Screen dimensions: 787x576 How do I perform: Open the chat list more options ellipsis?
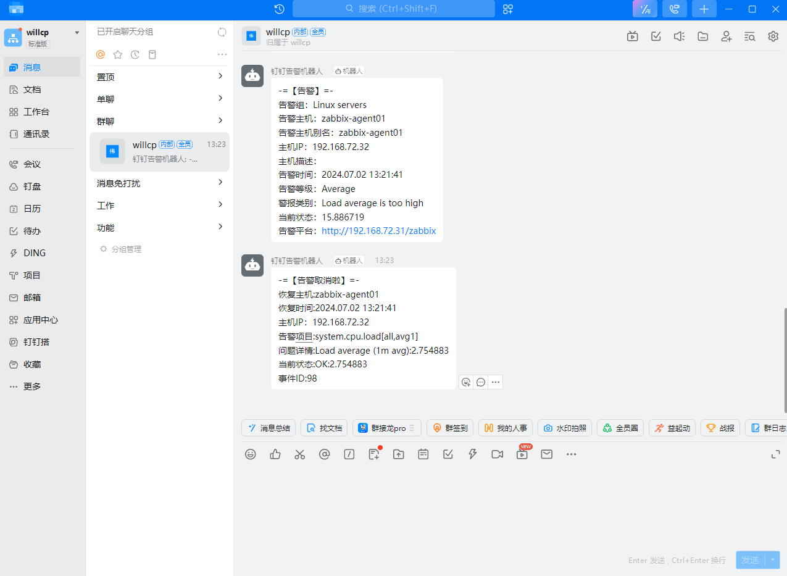[x=222, y=54]
